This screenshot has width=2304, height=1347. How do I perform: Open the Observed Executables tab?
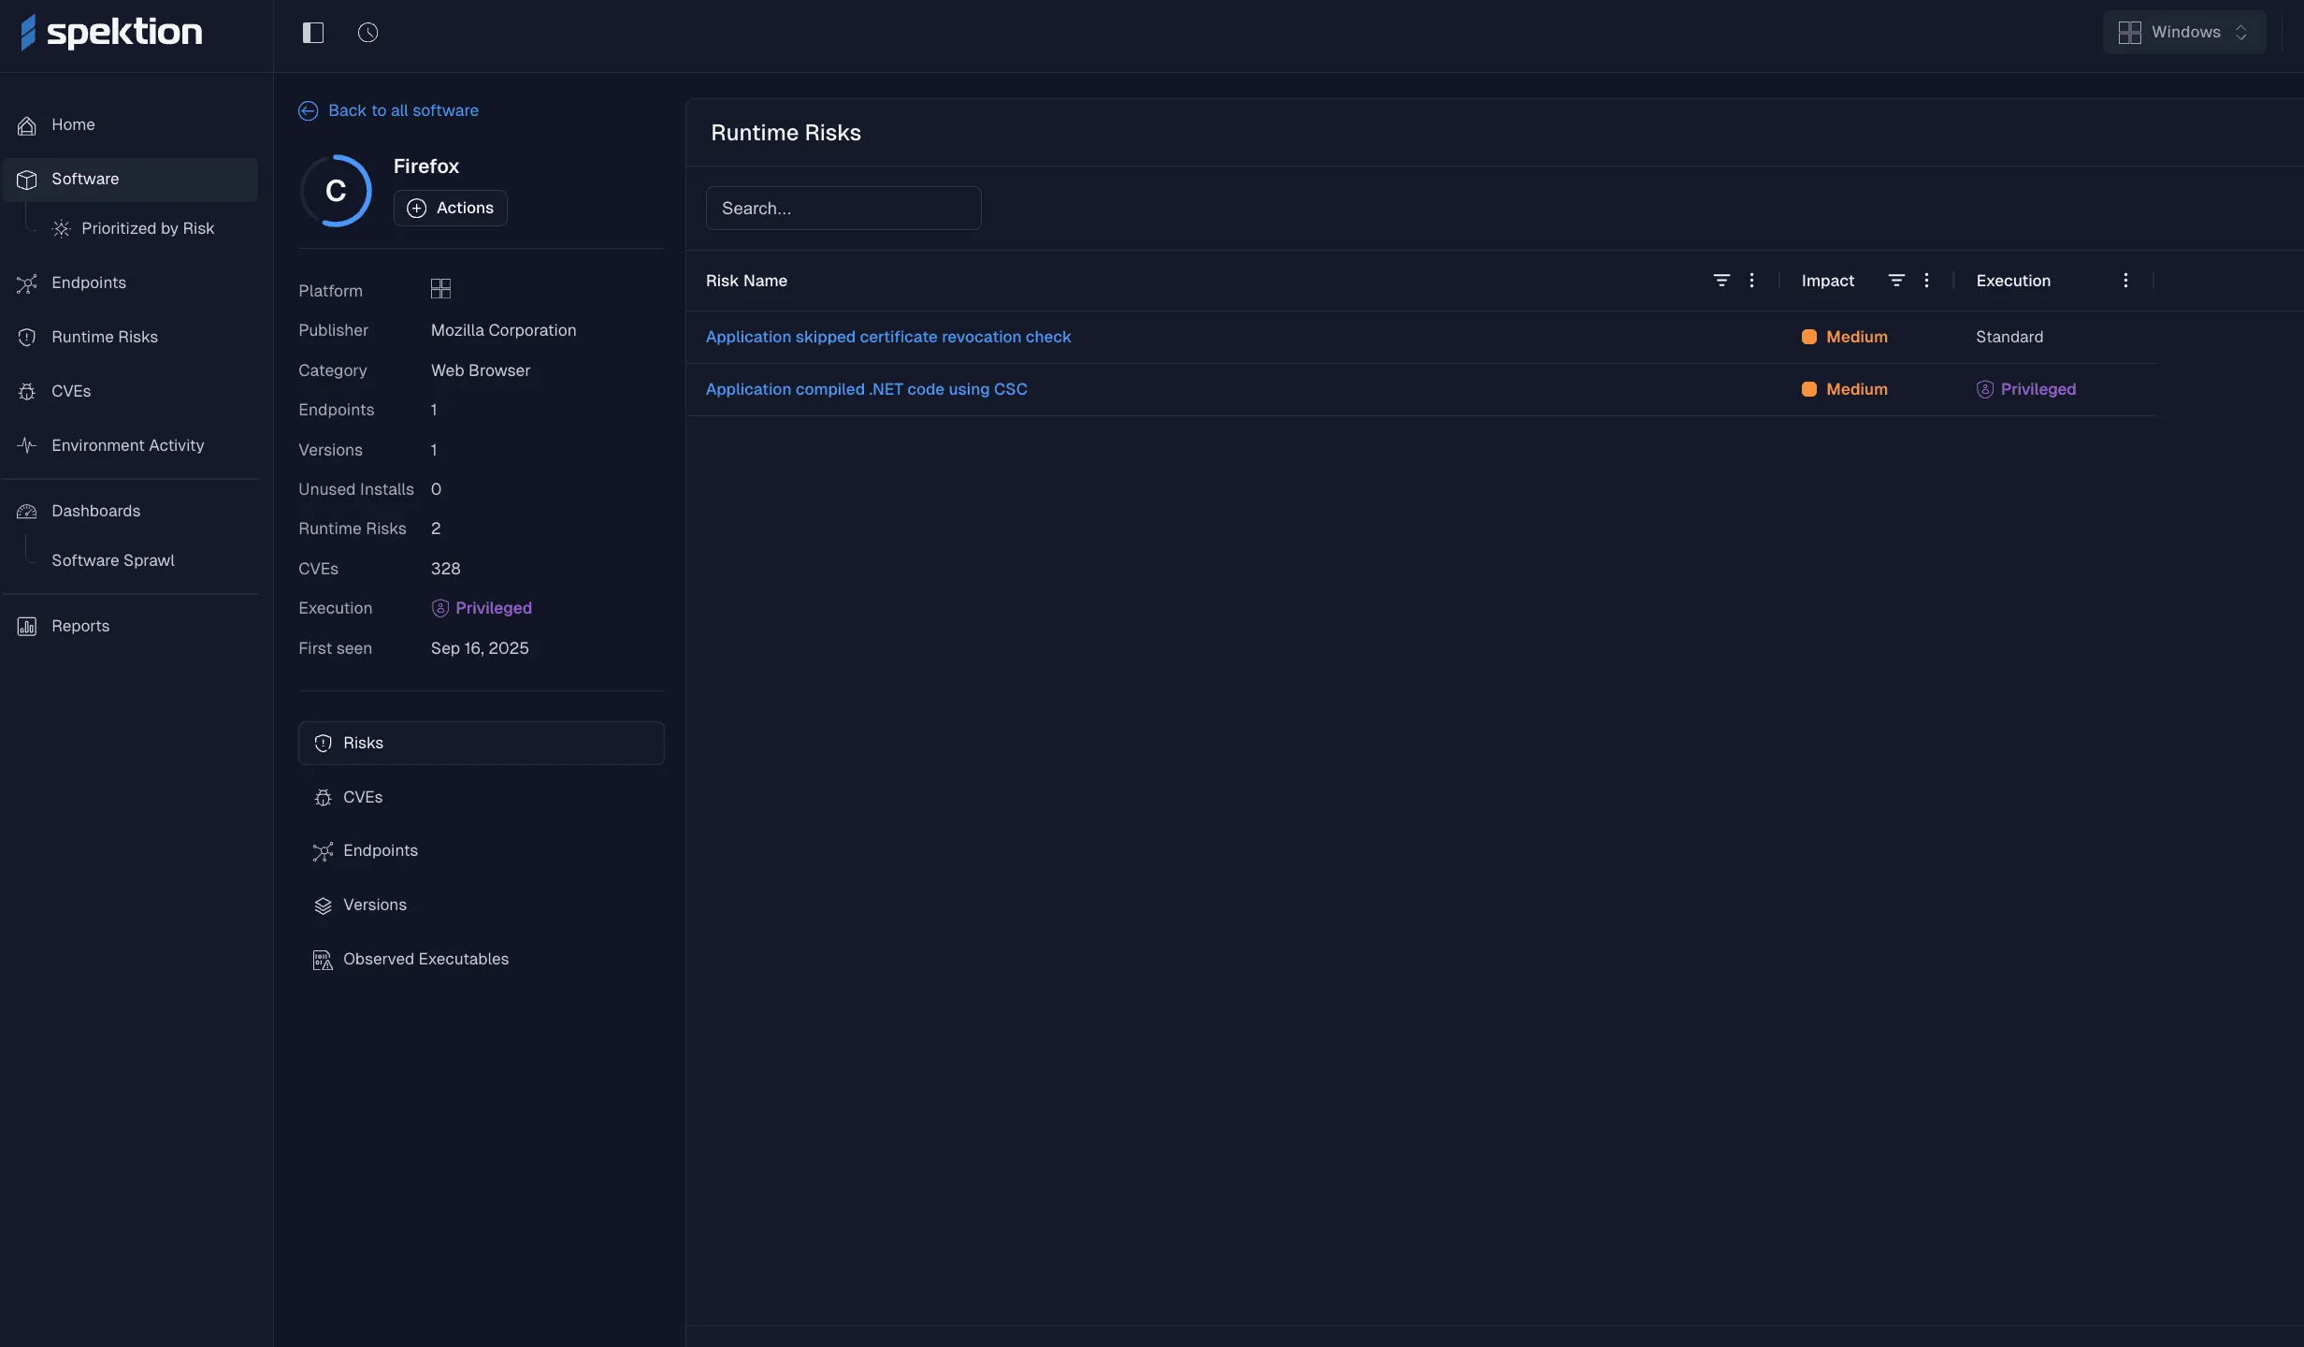[425, 959]
